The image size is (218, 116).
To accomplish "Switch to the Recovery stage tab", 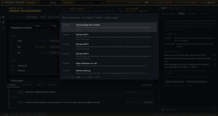I will point(203,14).
